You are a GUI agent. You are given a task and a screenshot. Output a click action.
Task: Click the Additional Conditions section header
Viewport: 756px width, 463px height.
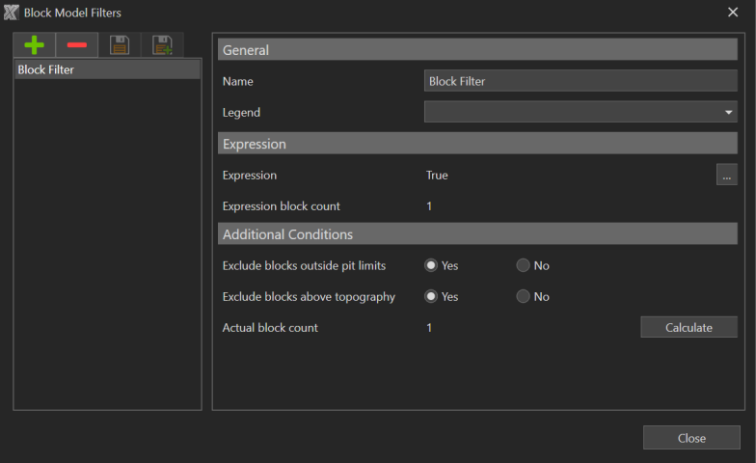[x=477, y=233]
